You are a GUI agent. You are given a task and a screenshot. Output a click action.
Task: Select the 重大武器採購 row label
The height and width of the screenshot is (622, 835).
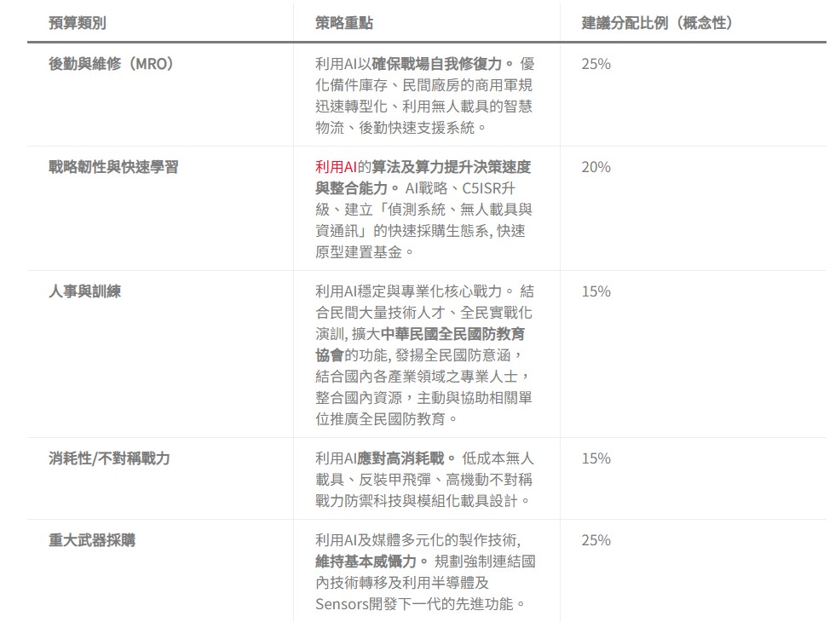(x=91, y=540)
